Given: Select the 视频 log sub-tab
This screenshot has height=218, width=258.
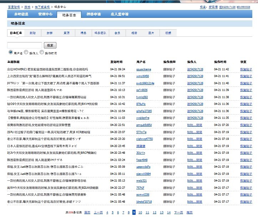Looking at the screenshot, I should click(x=168, y=33).
